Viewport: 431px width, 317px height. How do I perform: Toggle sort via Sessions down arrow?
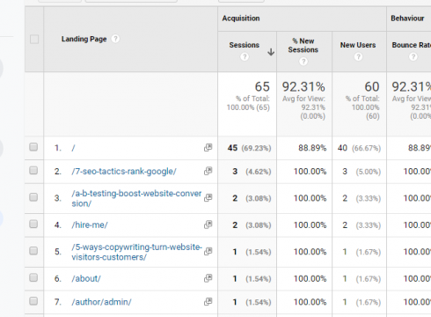pos(271,52)
